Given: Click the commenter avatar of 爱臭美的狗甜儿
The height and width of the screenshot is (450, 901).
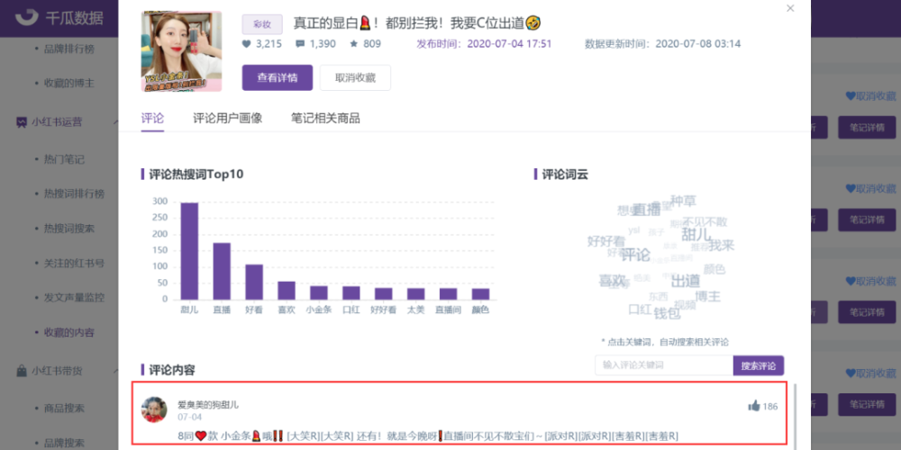Looking at the screenshot, I should pos(154,409).
